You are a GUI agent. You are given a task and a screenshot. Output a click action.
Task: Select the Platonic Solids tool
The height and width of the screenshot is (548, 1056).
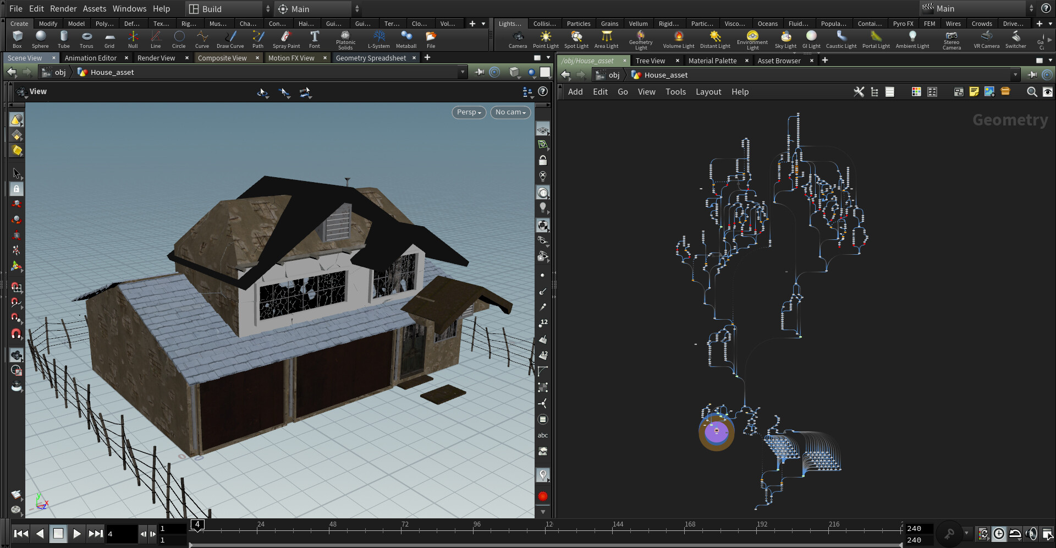click(x=345, y=39)
